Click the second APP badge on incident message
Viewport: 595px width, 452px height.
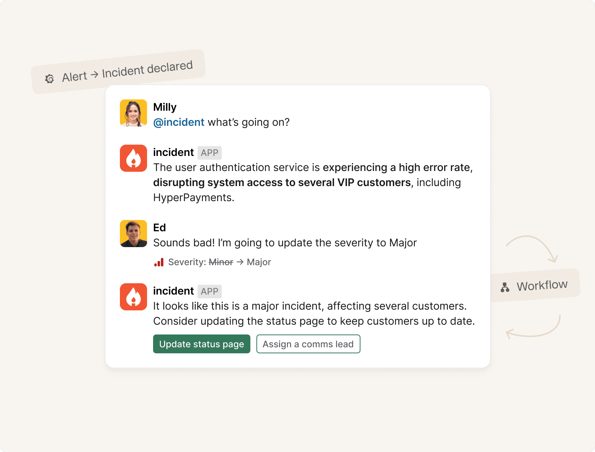coord(210,291)
